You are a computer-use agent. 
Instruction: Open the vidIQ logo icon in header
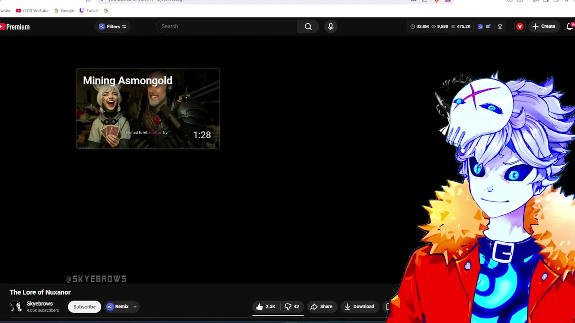[x=480, y=26]
